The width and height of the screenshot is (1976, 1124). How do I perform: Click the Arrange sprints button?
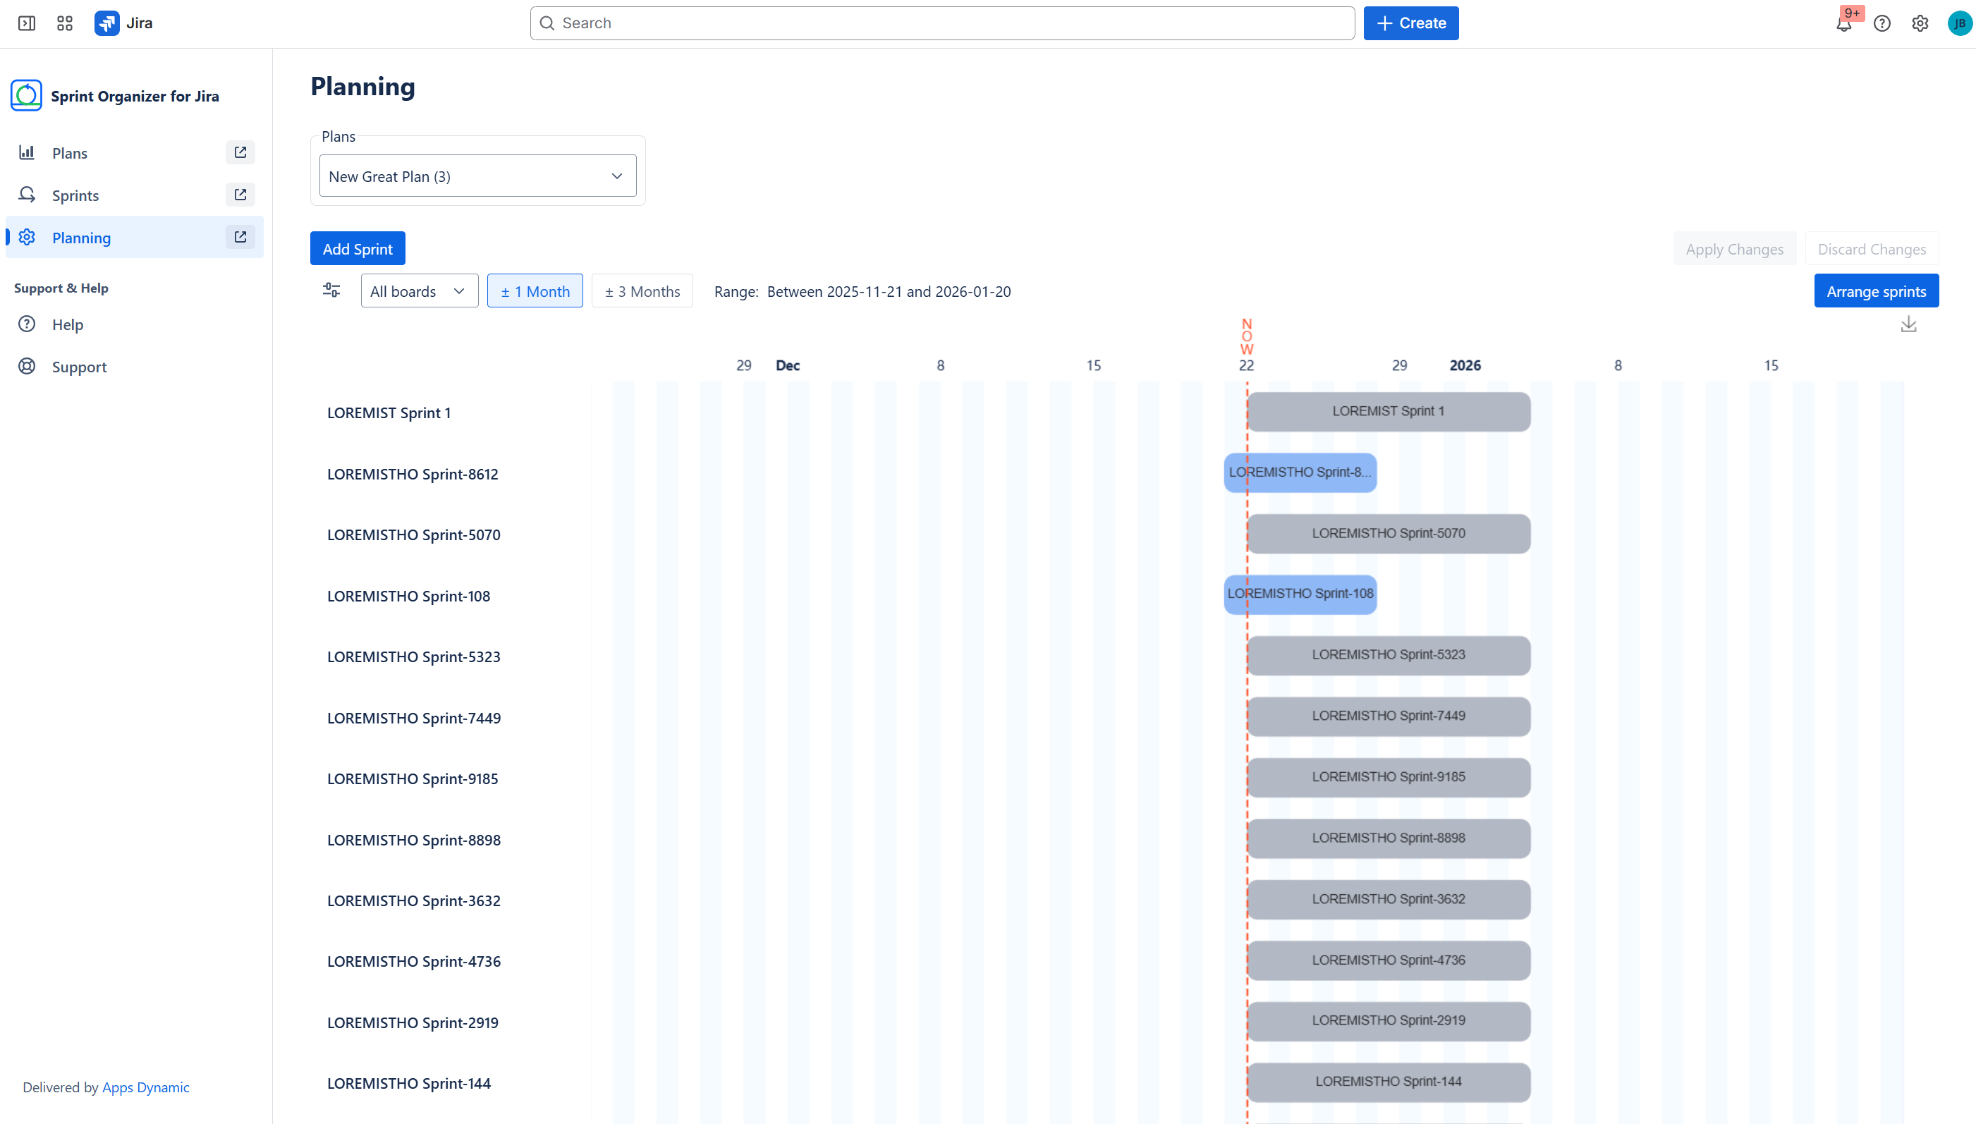coord(1876,291)
